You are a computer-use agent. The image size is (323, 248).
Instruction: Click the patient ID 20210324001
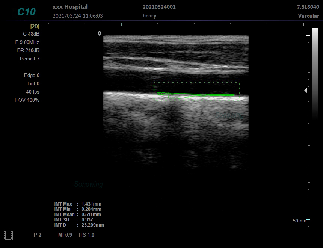pos(159,7)
